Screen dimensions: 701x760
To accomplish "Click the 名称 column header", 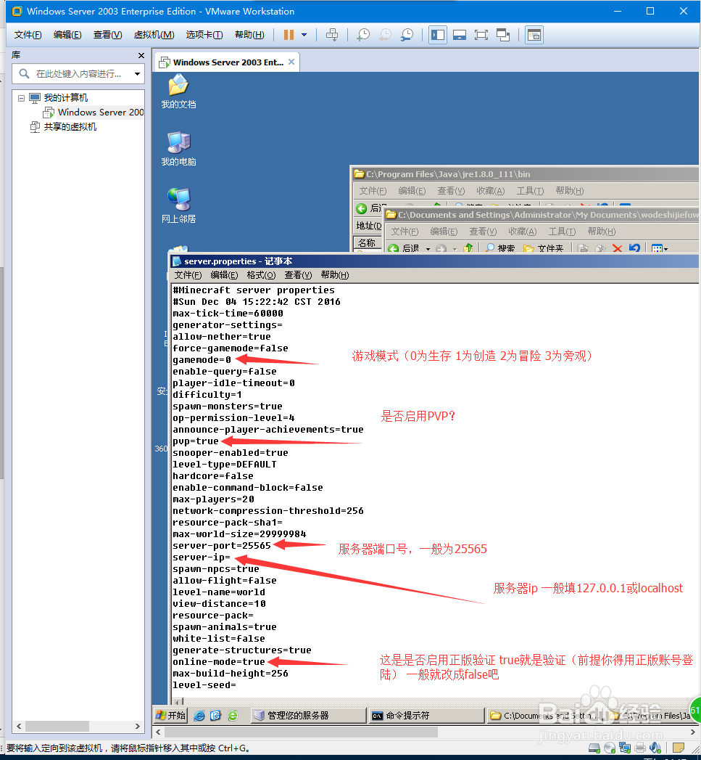I will coord(367,243).
